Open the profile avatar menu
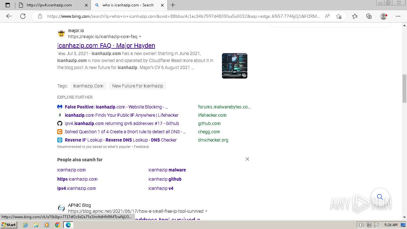The image size is (407, 229). 383,16
